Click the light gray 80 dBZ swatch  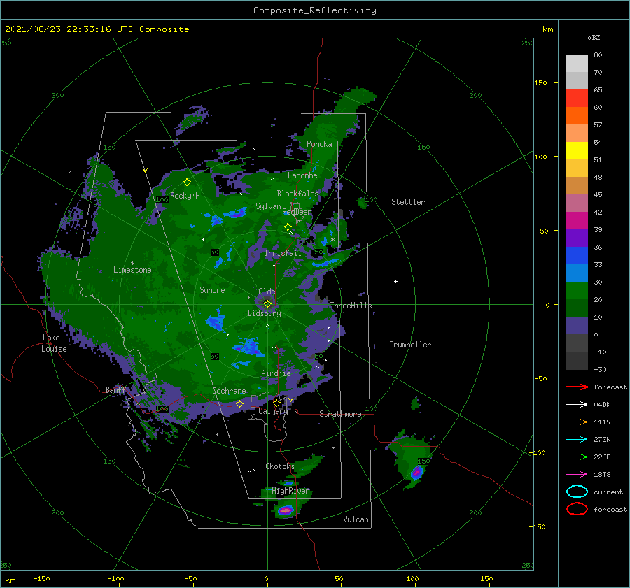(577, 64)
